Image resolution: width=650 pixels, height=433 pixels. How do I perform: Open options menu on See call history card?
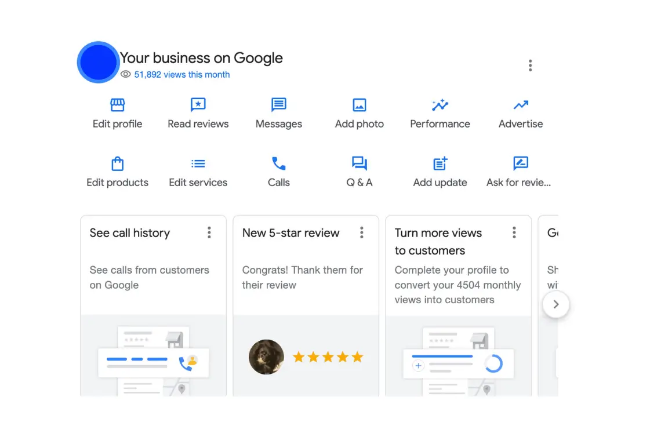point(209,233)
